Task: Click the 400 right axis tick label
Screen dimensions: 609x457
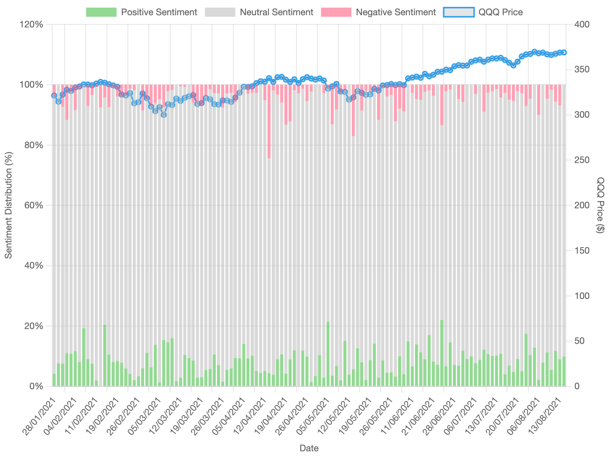Action: tap(582, 24)
